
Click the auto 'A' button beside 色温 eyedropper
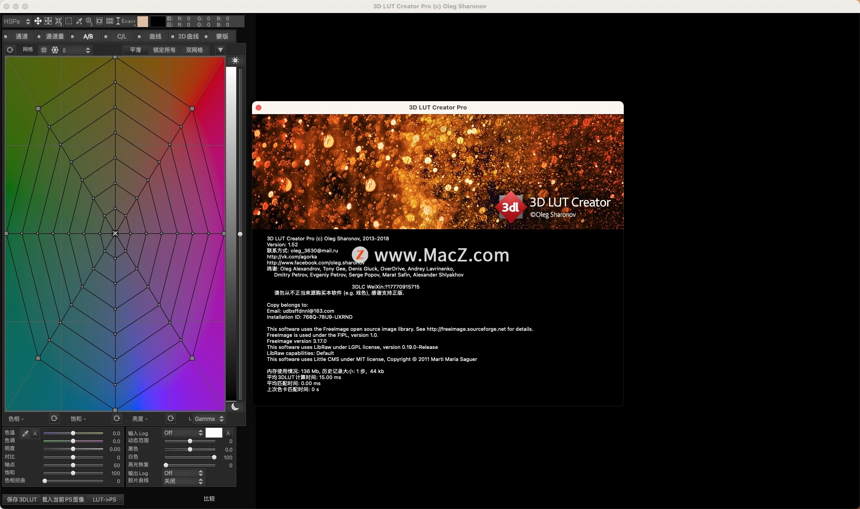[x=35, y=433]
